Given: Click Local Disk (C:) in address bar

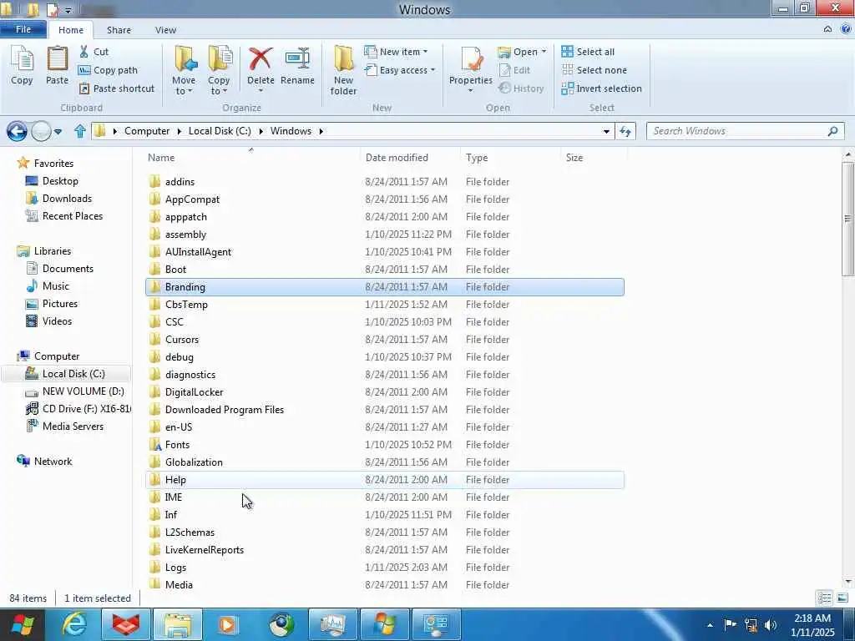Looking at the screenshot, I should (x=220, y=131).
